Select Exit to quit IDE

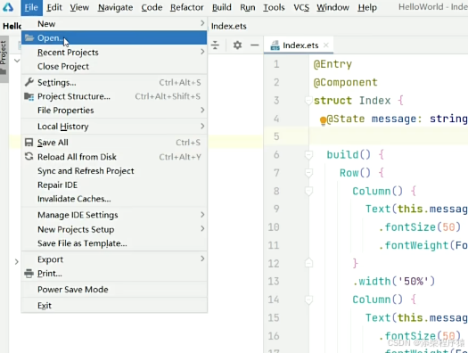point(114,306)
